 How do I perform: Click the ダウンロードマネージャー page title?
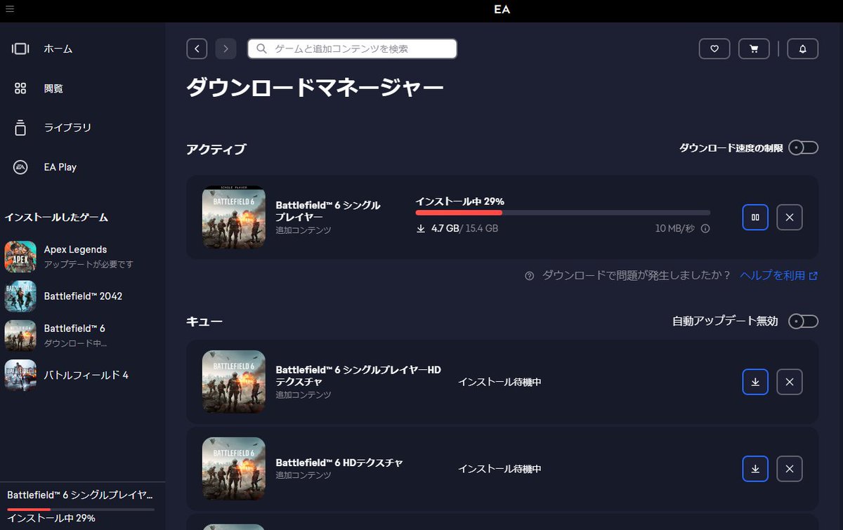click(315, 88)
